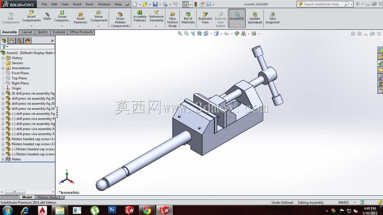Save the assembly with the floppy disk icon

(155, 4)
